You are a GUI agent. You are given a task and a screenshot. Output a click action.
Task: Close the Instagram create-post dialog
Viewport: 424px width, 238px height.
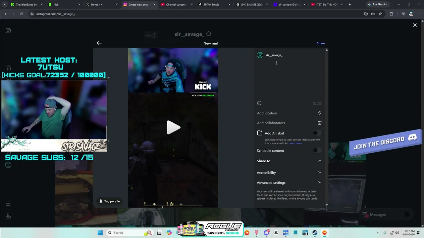coord(415,25)
